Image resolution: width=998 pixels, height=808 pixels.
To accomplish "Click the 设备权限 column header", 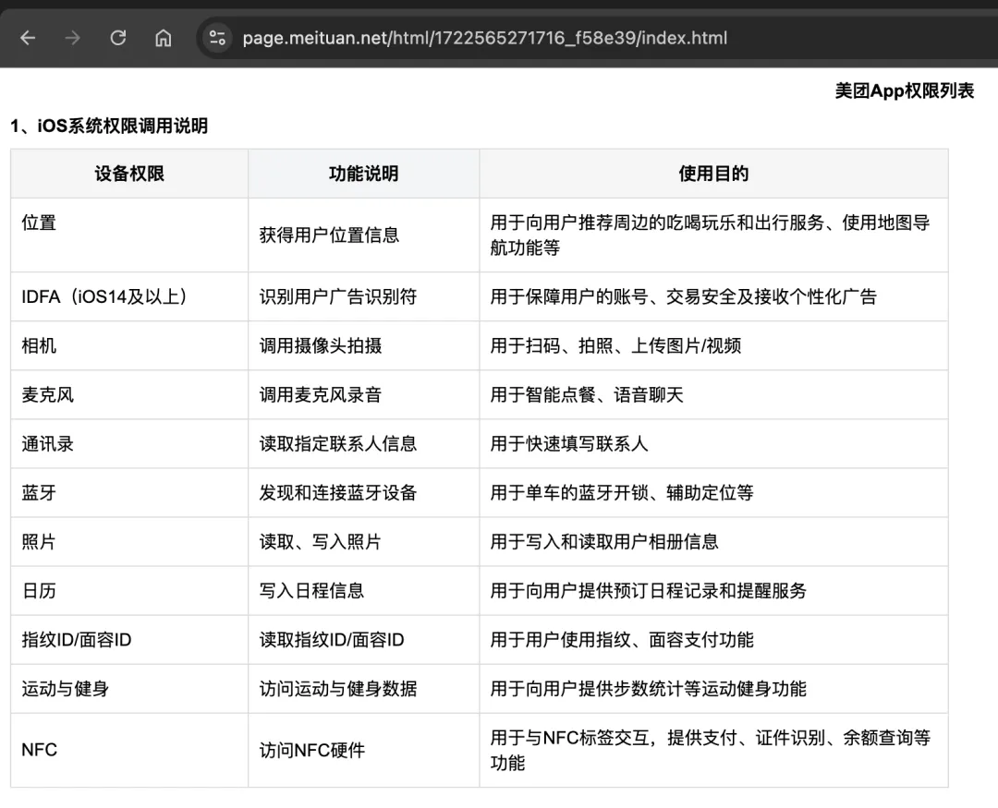I will click(x=129, y=173).
